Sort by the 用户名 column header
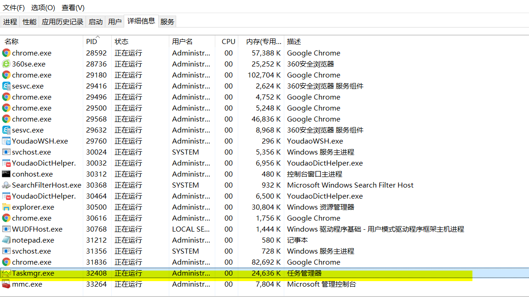Viewport: 529px width, 299px height. (192, 41)
